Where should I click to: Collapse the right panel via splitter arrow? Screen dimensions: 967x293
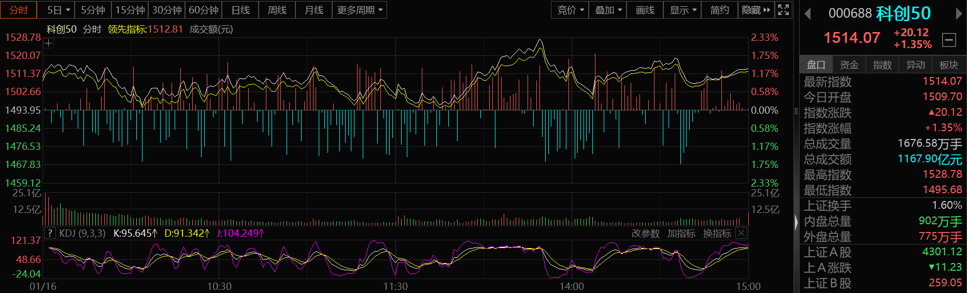[x=797, y=222]
